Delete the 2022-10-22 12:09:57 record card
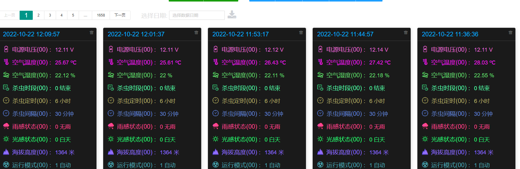Viewport: 520px width, 169px height. 92,32
